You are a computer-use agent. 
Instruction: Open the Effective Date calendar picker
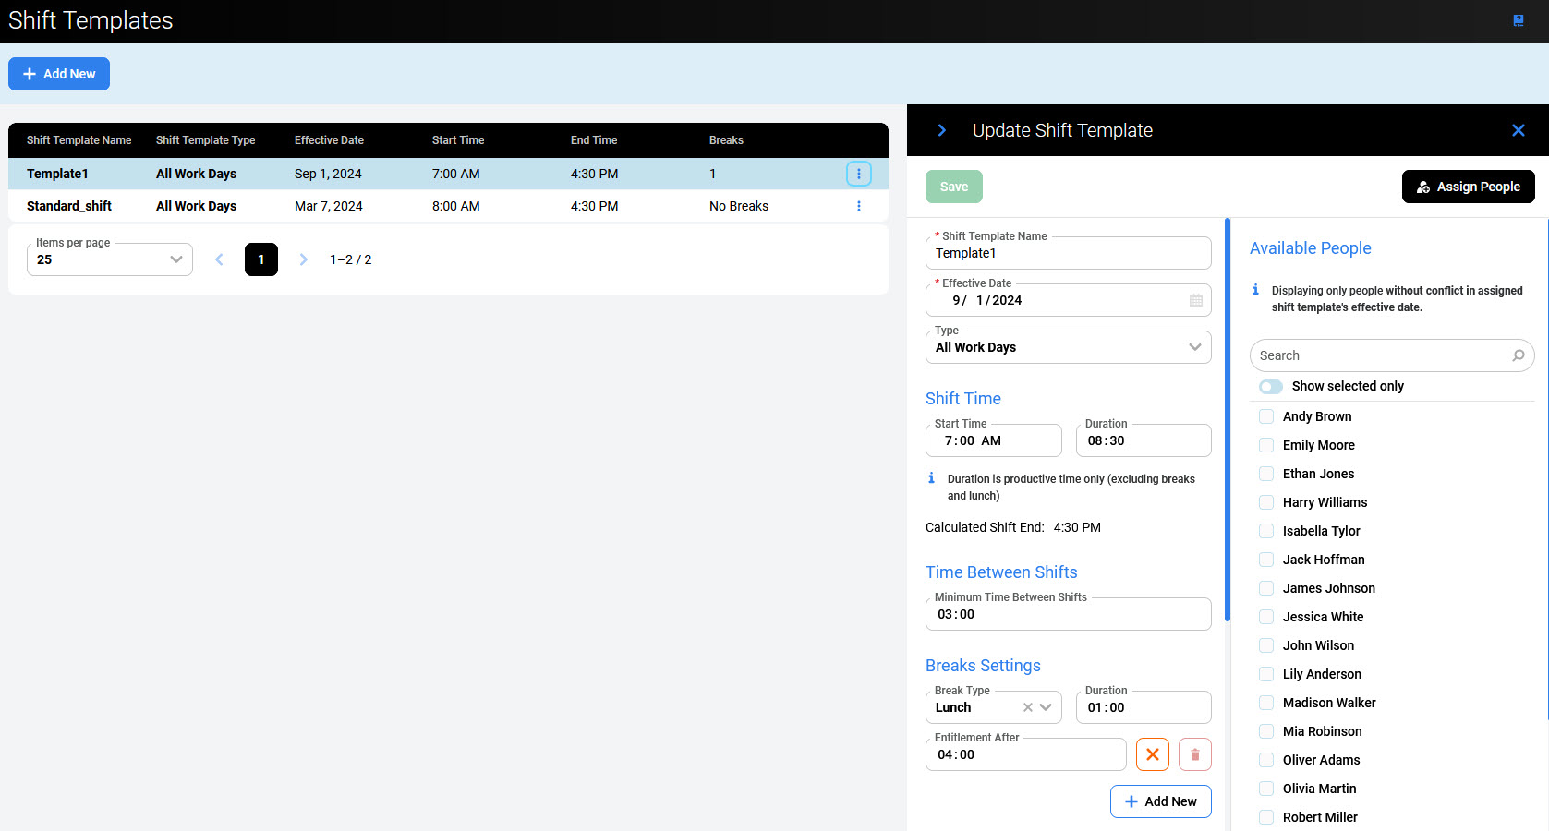tap(1195, 300)
